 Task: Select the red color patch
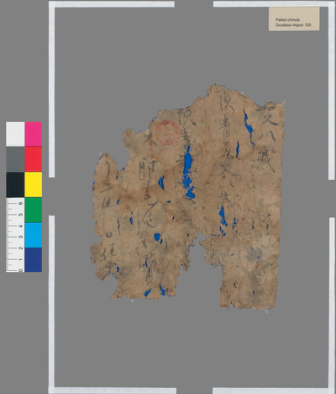(x=34, y=159)
